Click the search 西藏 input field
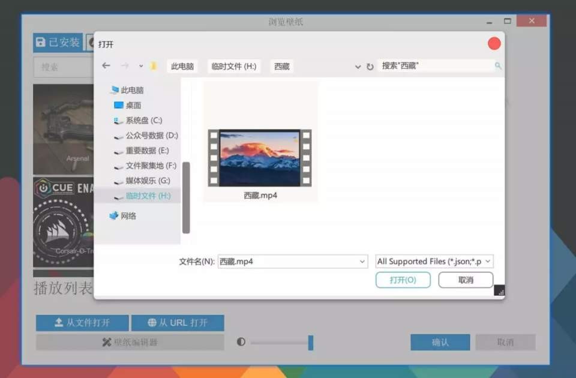This screenshot has width=576, height=378. tap(435, 66)
